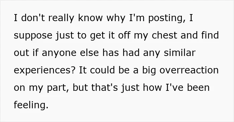Click the word "similar"

click(x=180, y=53)
